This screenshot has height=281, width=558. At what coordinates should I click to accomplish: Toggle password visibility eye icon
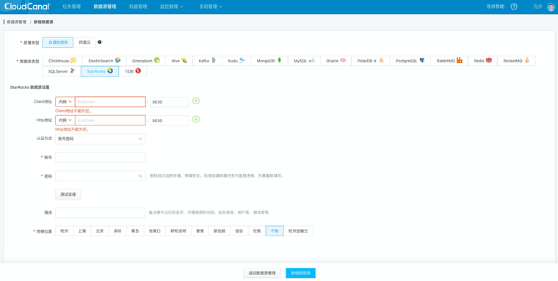tap(140, 175)
